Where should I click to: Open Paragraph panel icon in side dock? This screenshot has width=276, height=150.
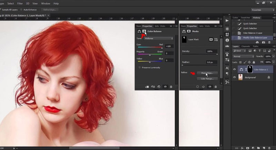tap(227, 74)
